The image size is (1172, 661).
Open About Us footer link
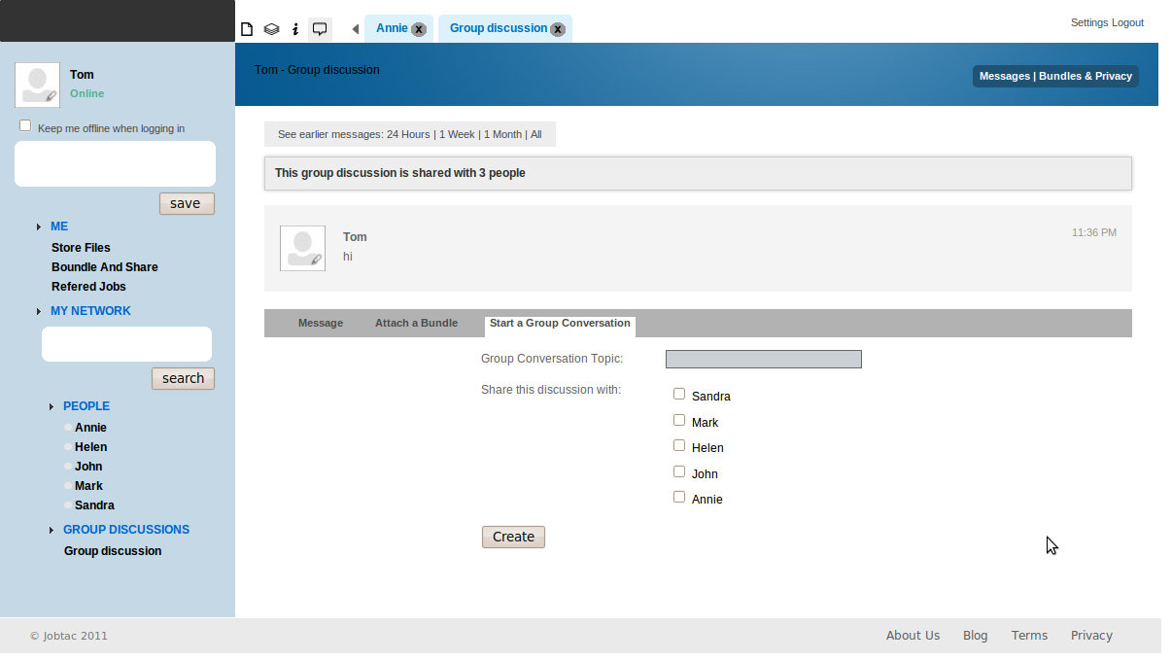(x=913, y=636)
